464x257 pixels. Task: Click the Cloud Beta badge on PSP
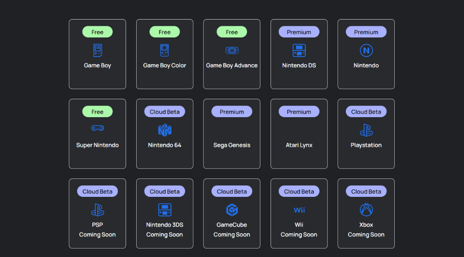[x=97, y=191]
